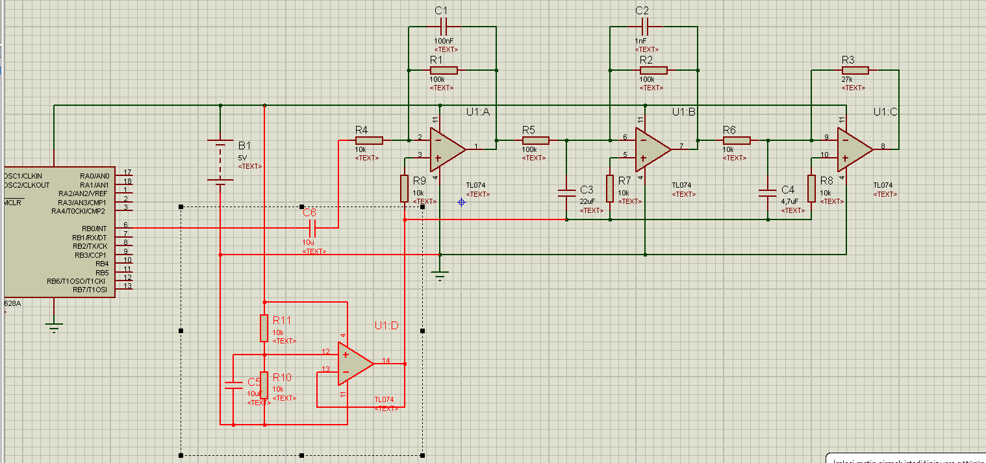Image resolution: width=986 pixels, height=463 pixels.
Task: Select resistor R10 body
Action: (x=264, y=385)
